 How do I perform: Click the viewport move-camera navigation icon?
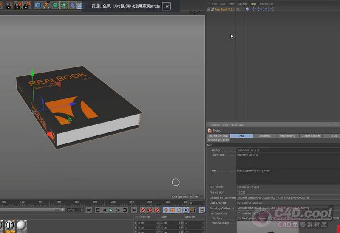tap(191, 13)
